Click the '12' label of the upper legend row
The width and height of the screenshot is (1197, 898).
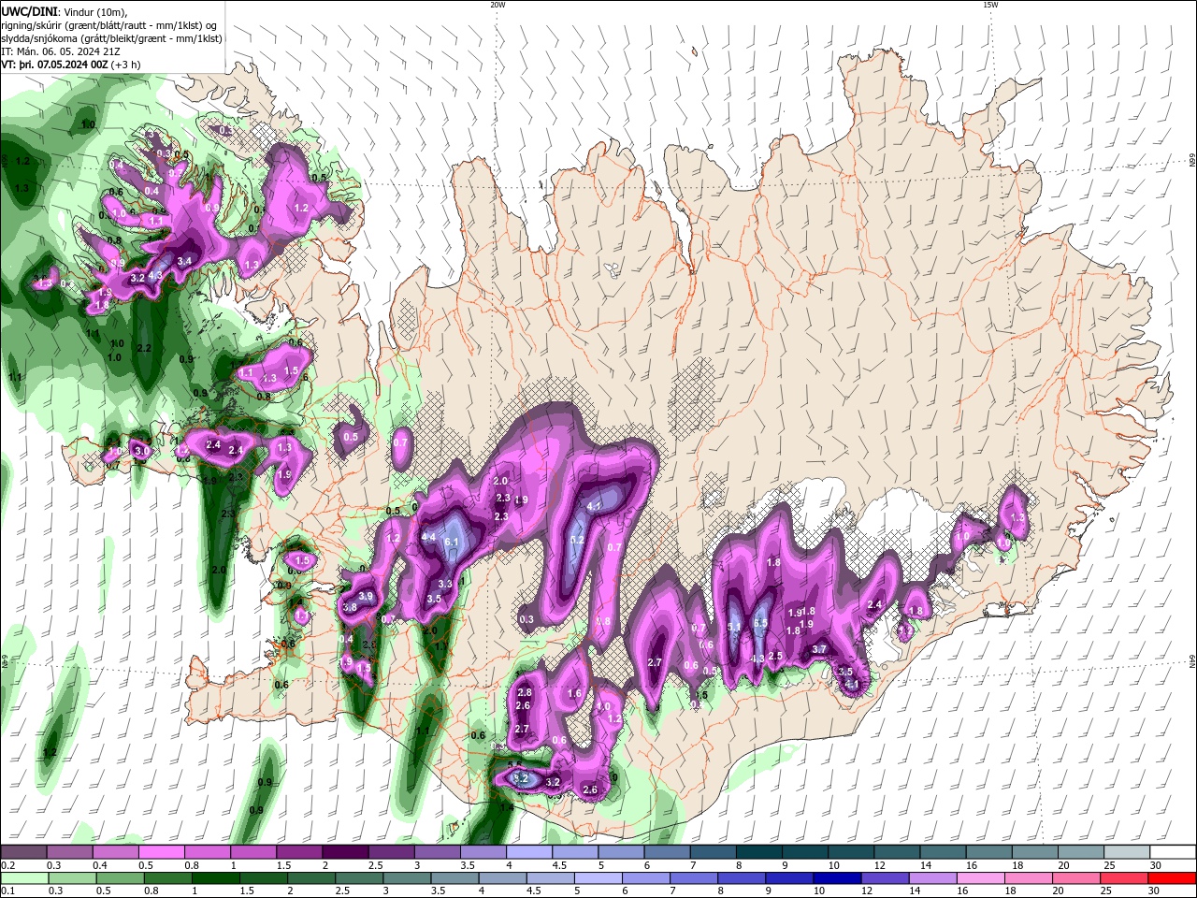[x=878, y=865]
